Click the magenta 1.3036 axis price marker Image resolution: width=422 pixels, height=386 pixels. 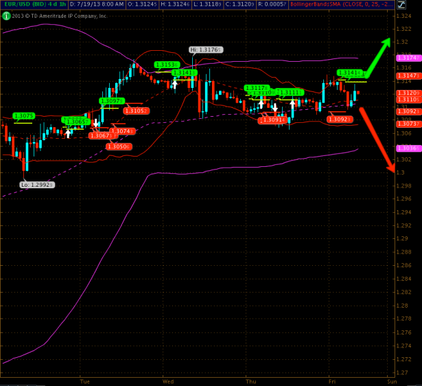click(x=408, y=148)
